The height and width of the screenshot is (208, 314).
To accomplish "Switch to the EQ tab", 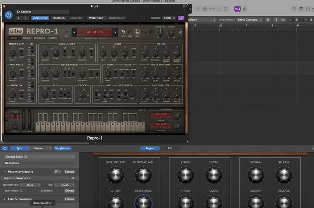I will point(169,148).
